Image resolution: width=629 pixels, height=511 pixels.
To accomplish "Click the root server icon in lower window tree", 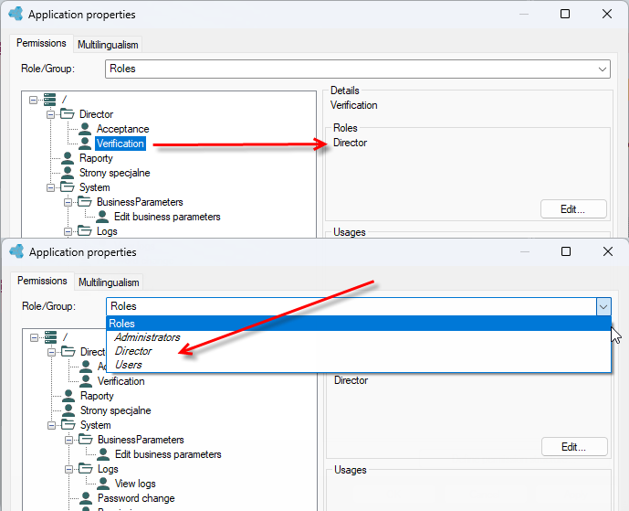I will point(50,337).
